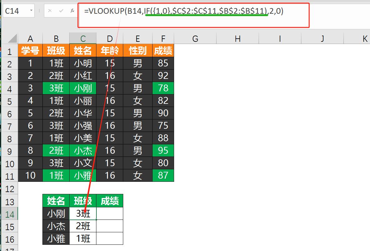Select column C header
370x251 pixels.
tap(83, 38)
